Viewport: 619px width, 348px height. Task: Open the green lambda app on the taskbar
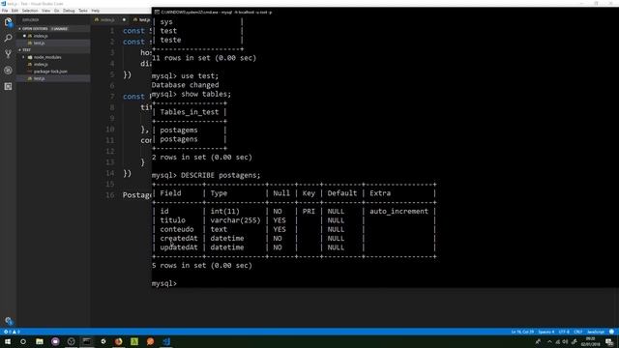pyautogui.click(x=134, y=341)
